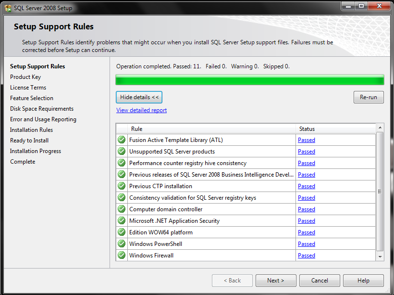Click Windows Firewall rule text
The height and width of the screenshot is (295, 394).
pyautogui.click(x=151, y=256)
